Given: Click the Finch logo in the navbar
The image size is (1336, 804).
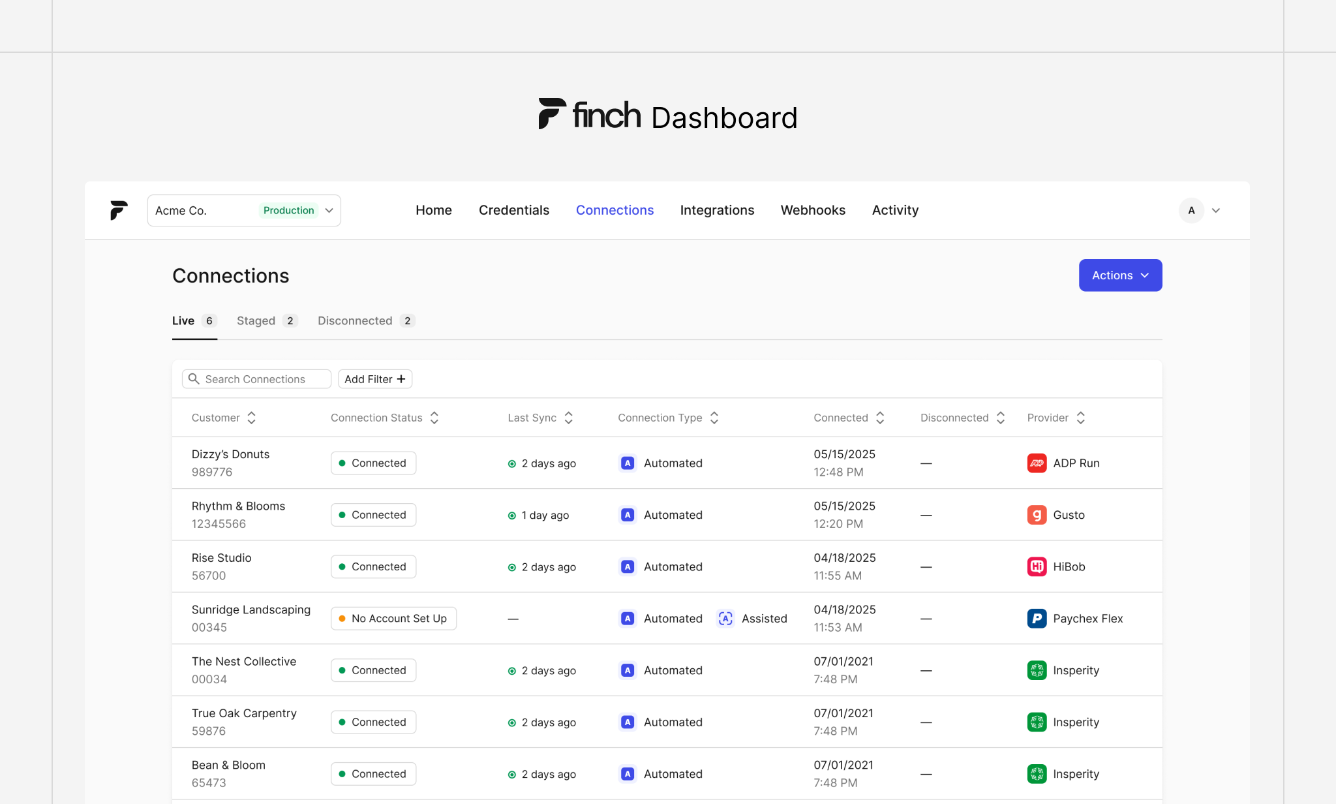Looking at the screenshot, I should point(119,210).
